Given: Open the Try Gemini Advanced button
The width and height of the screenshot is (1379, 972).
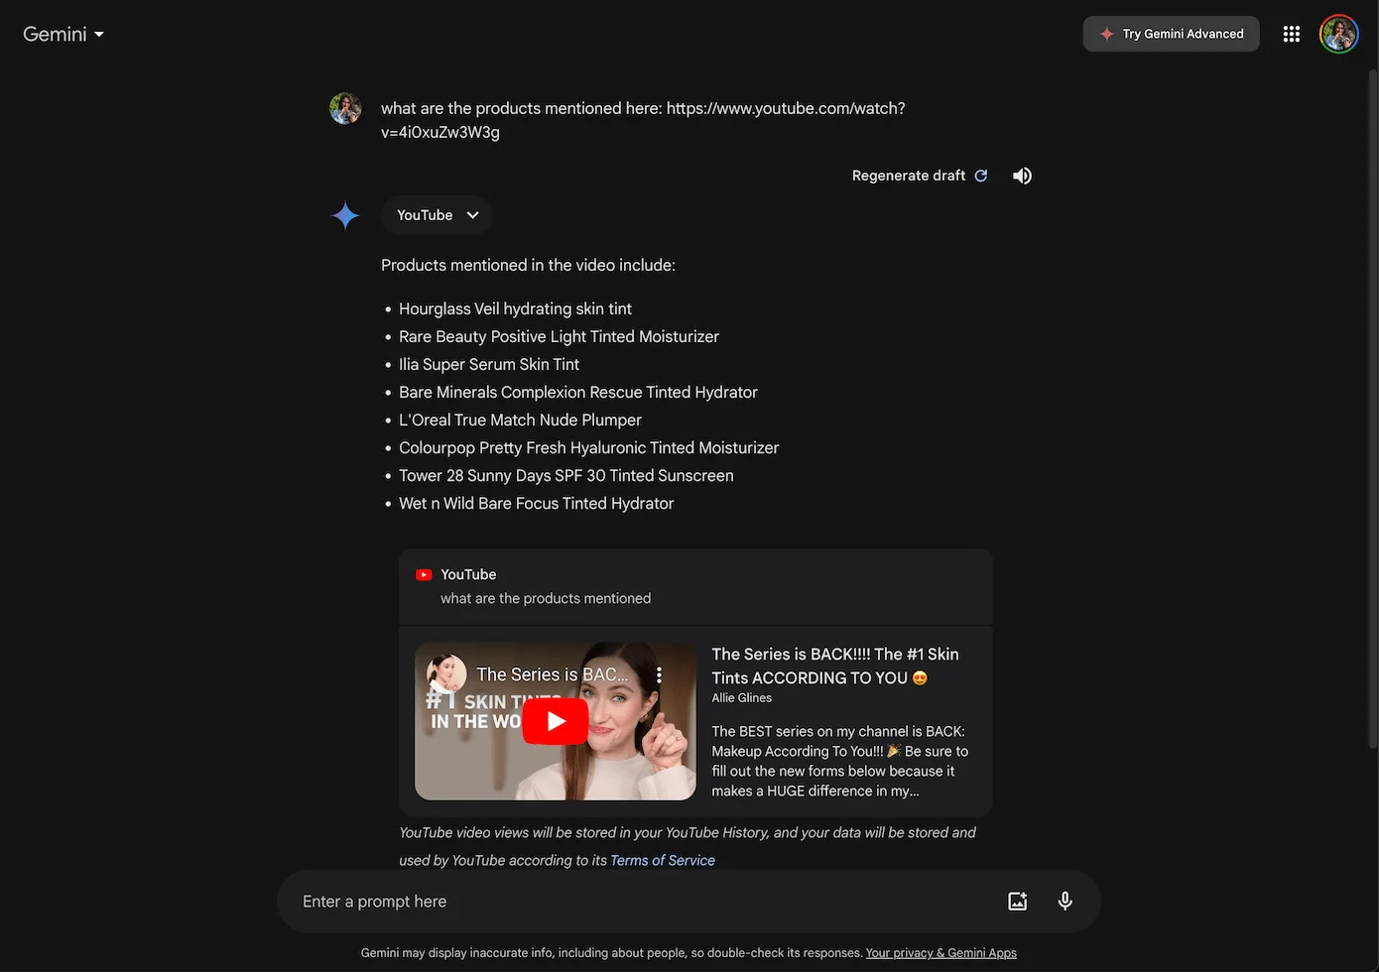Looking at the screenshot, I should click(1171, 33).
